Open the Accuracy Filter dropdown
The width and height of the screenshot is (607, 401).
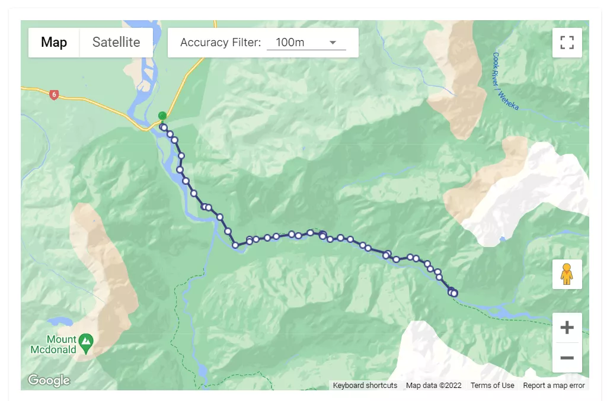pos(306,43)
